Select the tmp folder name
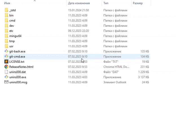The height and width of the screenshot is (121, 176). pos(12,41)
